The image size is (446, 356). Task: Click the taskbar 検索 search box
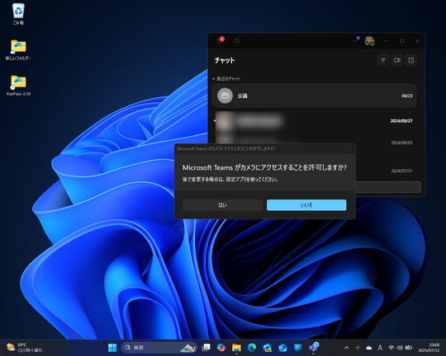[x=159, y=348]
